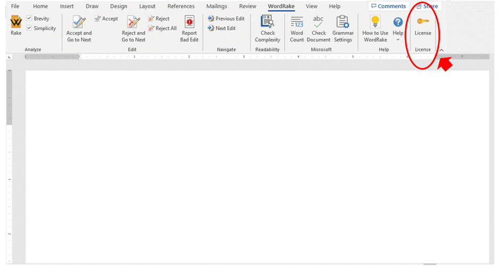Screen dimensions: 498x280
Task: Switch to the Insert tab
Action: tap(67, 6)
